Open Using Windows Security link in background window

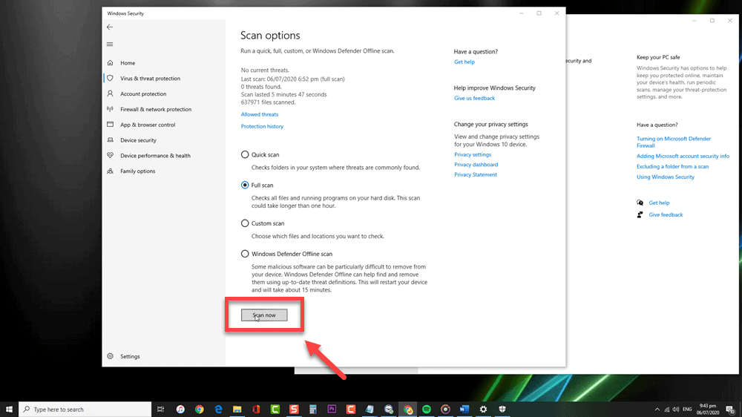click(666, 177)
